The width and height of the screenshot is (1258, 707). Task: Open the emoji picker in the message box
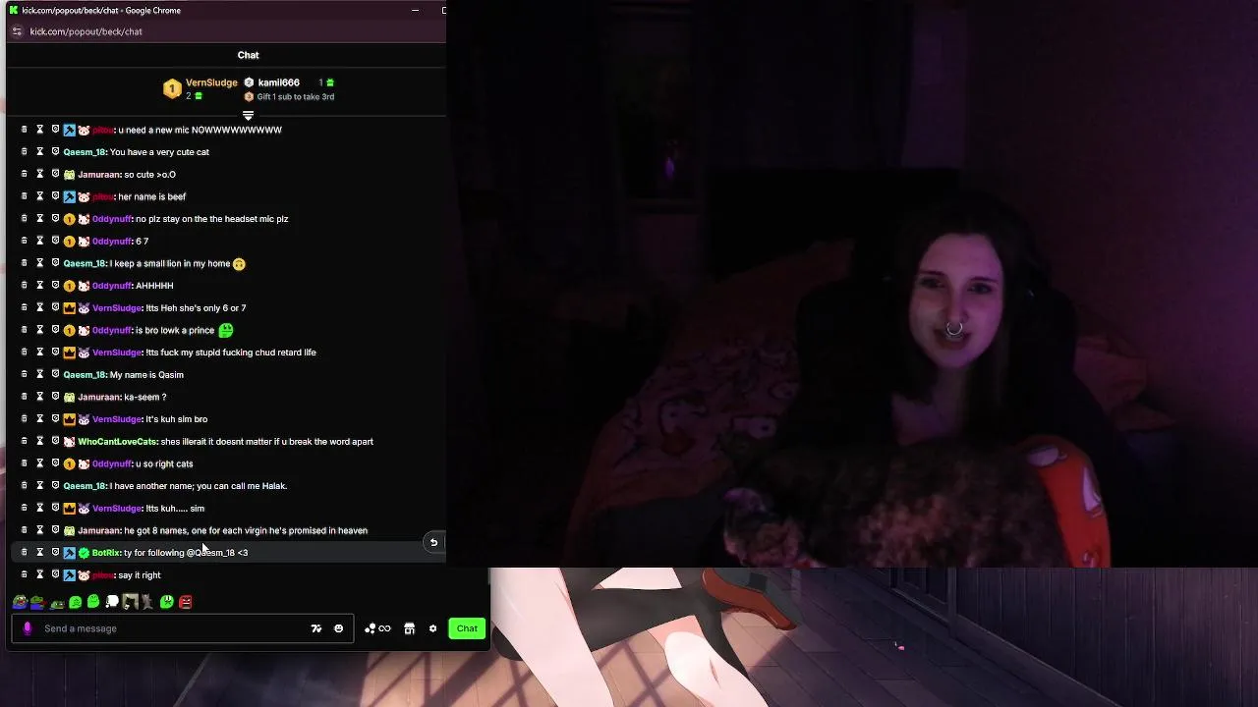339,628
